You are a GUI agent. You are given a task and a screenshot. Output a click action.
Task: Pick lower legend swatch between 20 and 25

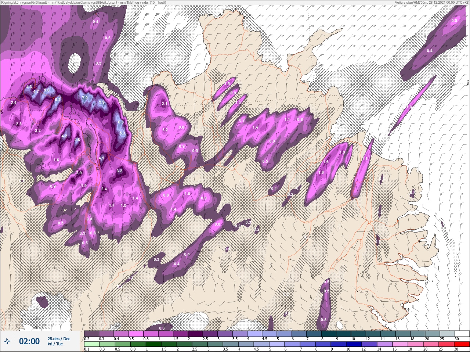coord(431,344)
